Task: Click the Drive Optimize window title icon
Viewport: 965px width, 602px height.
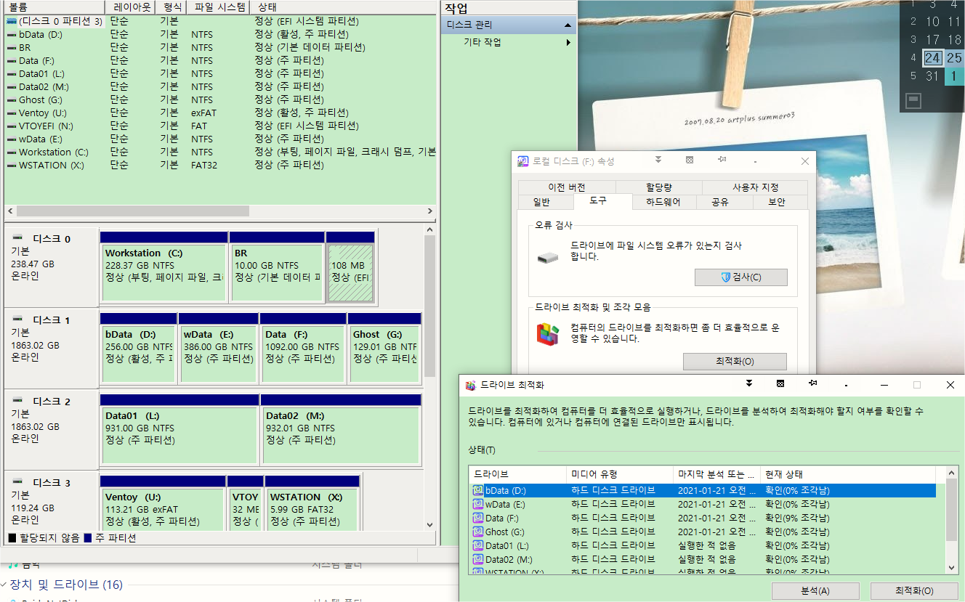Action: pos(471,385)
